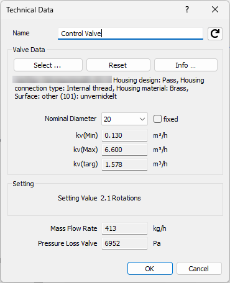Close the Technical Data dialog
Screen dimensions: 230x283
[x=215, y=9]
